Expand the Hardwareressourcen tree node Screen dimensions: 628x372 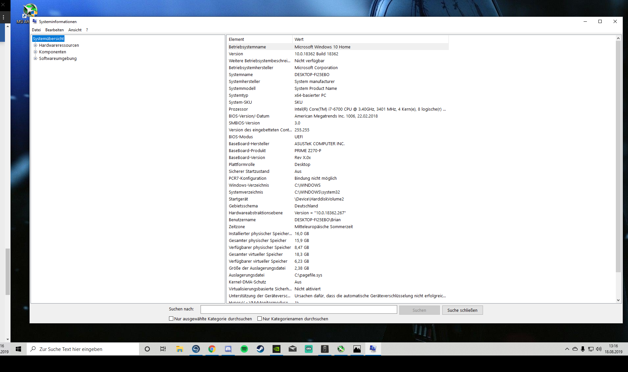click(x=36, y=45)
